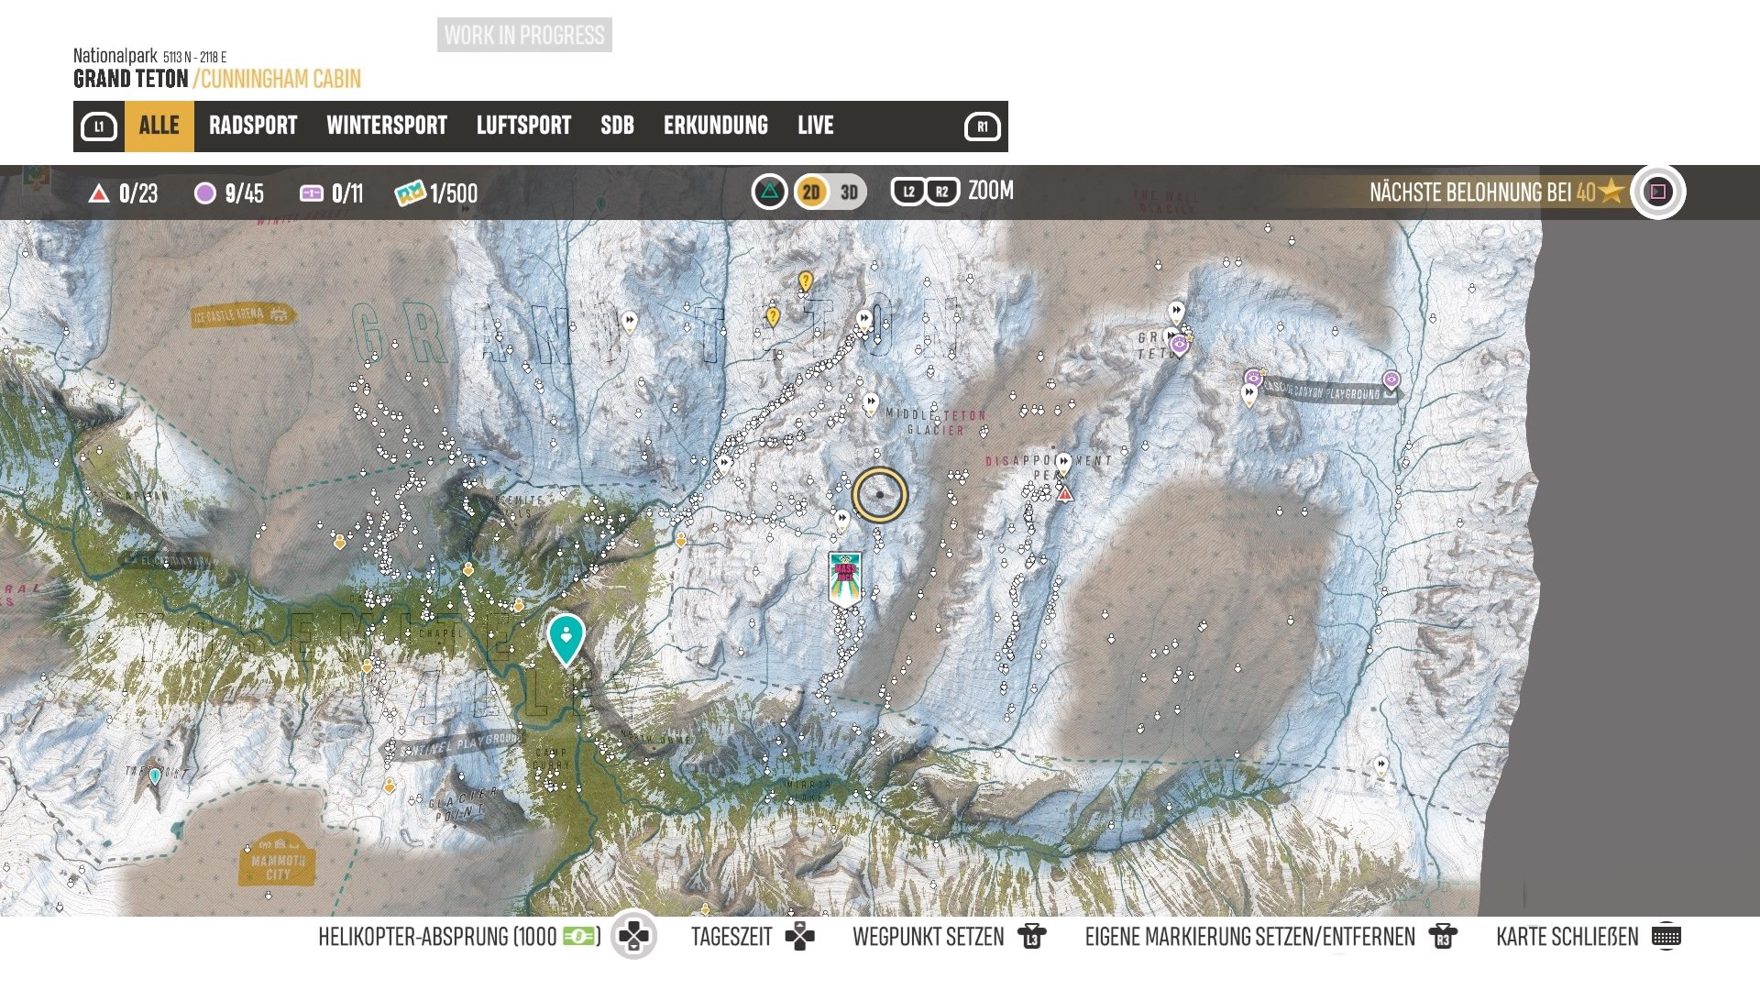
Task: Select the Luftsport filter tab
Action: (523, 126)
